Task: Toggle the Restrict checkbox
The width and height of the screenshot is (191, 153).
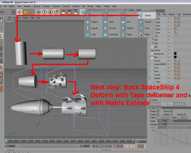Action: 185,114
